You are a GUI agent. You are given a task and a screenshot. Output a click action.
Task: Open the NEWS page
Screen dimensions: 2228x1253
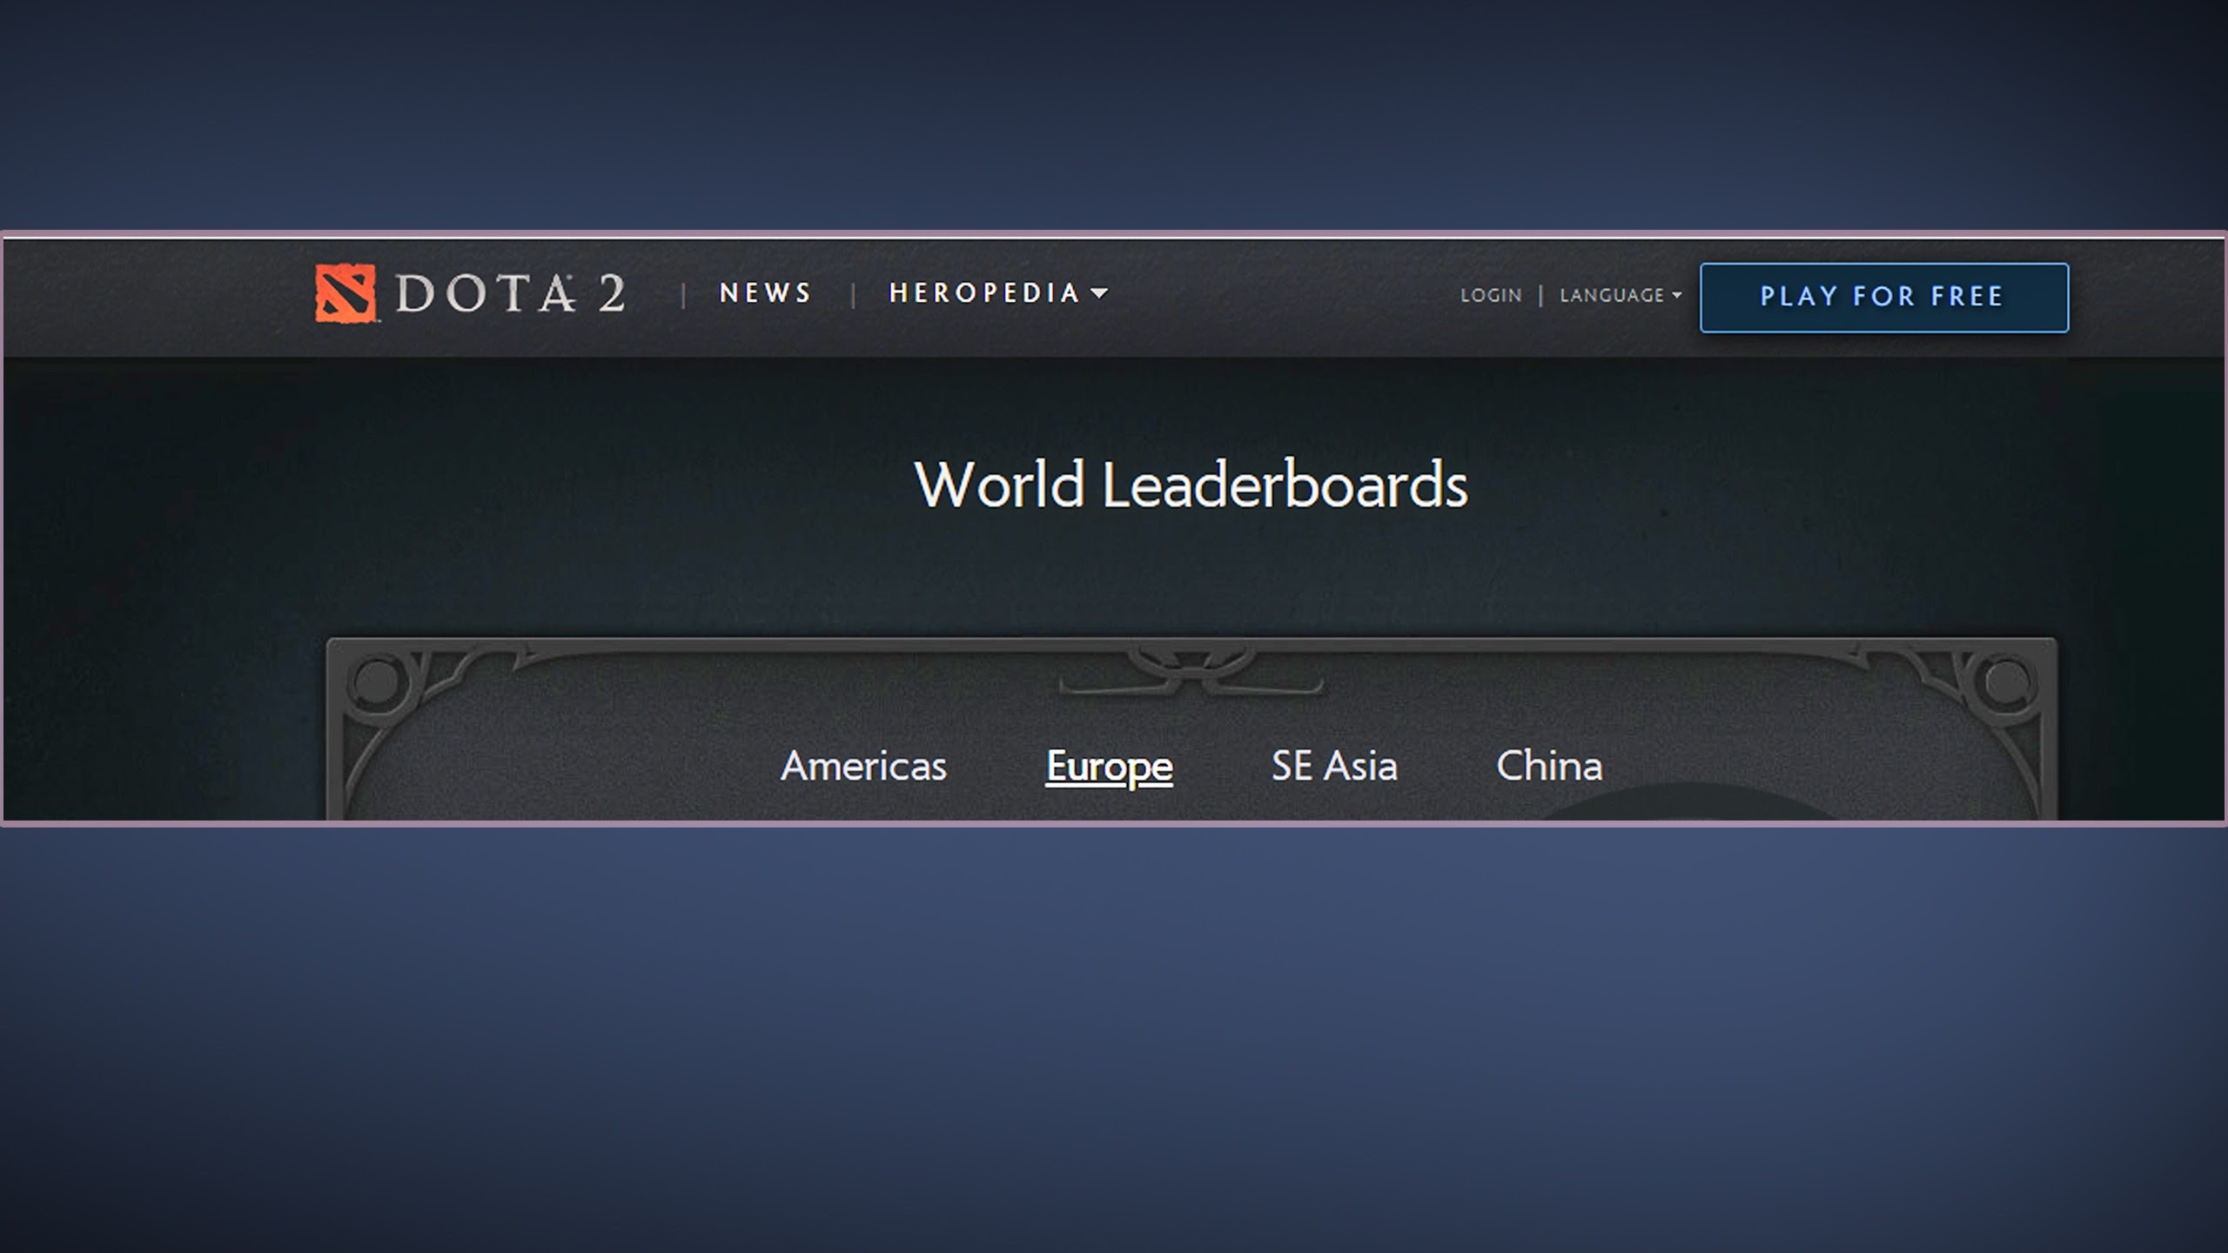(766, 293)
